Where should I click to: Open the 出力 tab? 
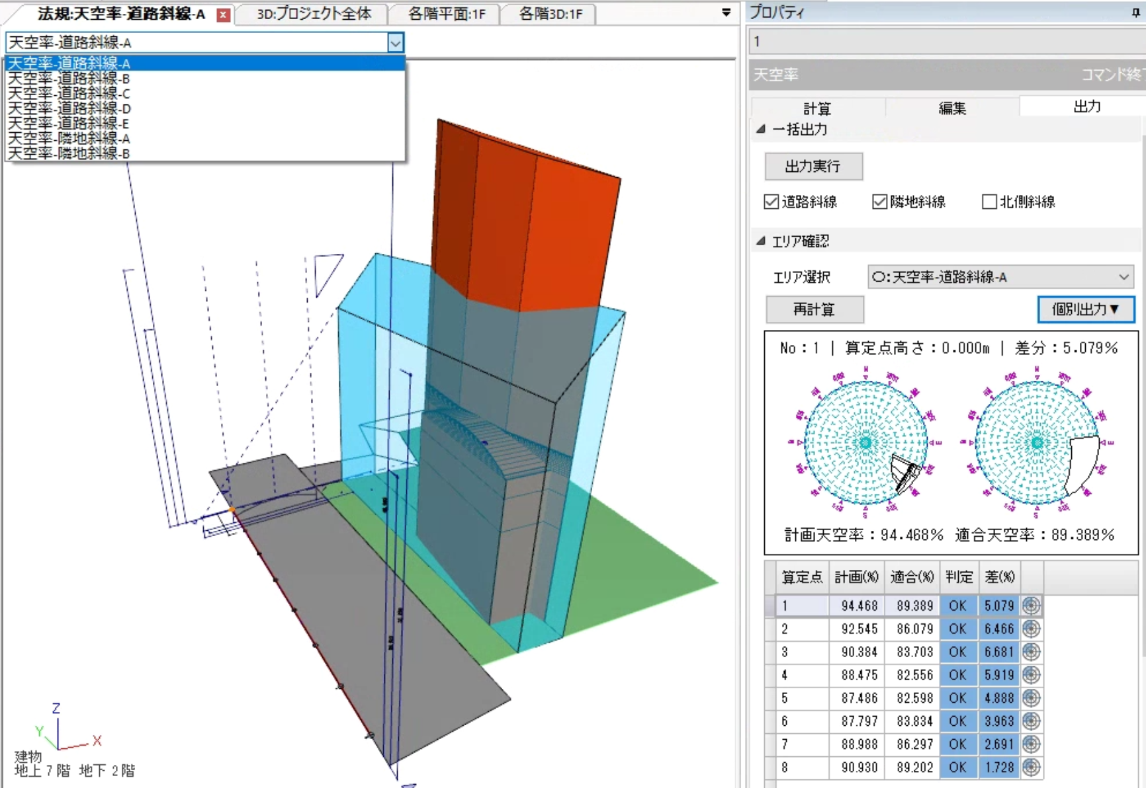(x=1086, y=106)
